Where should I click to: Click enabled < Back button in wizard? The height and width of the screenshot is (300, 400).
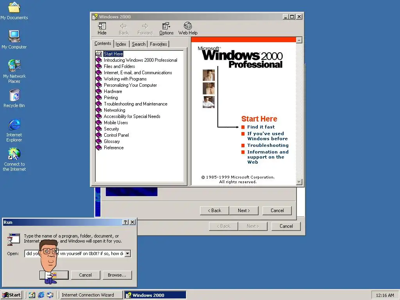point(214,211)
